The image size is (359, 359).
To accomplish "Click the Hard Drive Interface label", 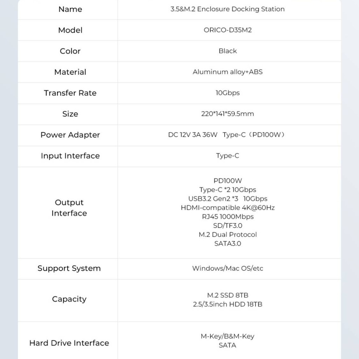I will tap(69, 343).
